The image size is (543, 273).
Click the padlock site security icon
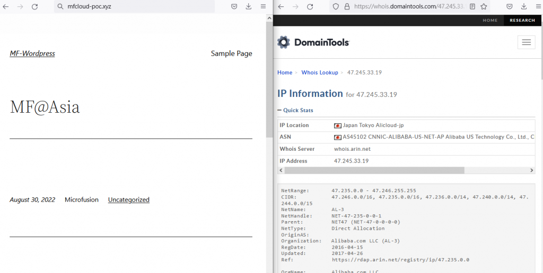[x=347, y=6]
